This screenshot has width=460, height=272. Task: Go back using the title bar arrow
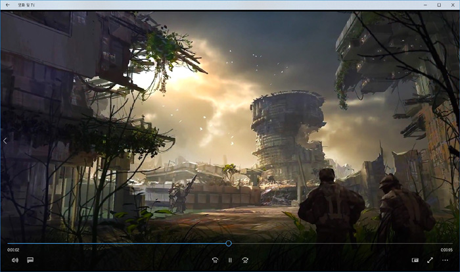8,5
